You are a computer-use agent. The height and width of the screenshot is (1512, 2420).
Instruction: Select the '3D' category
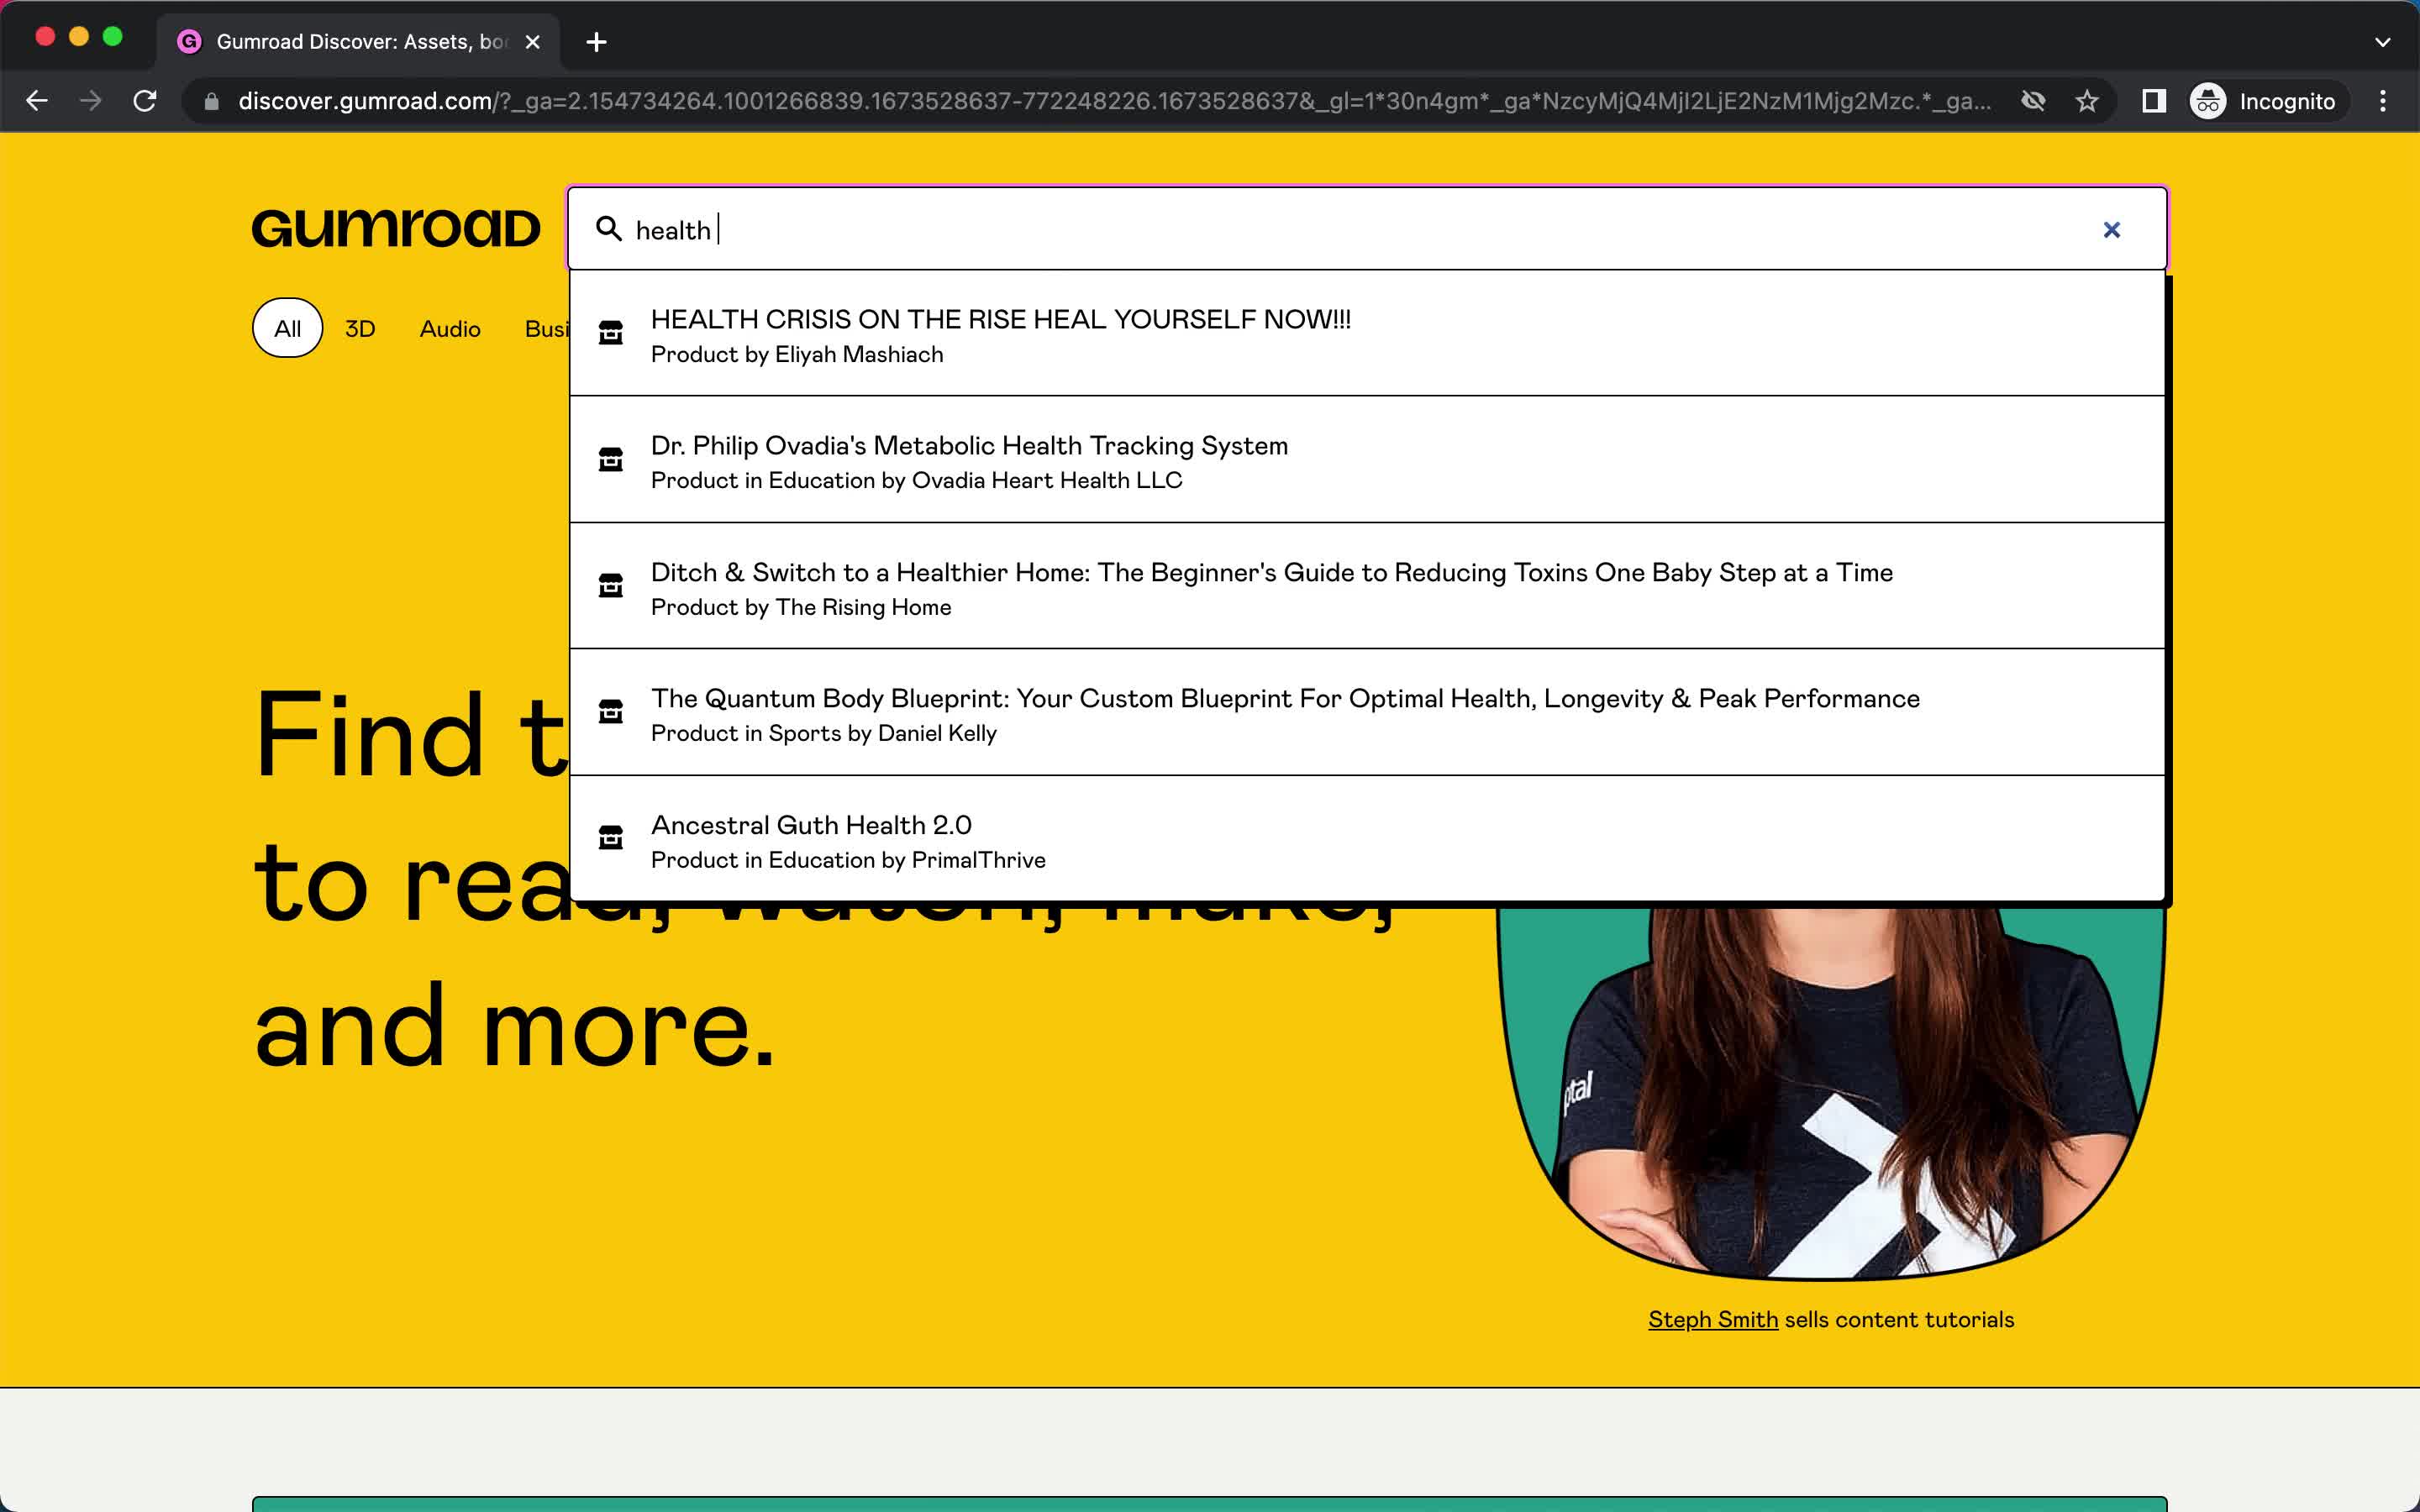click(360, 329)
